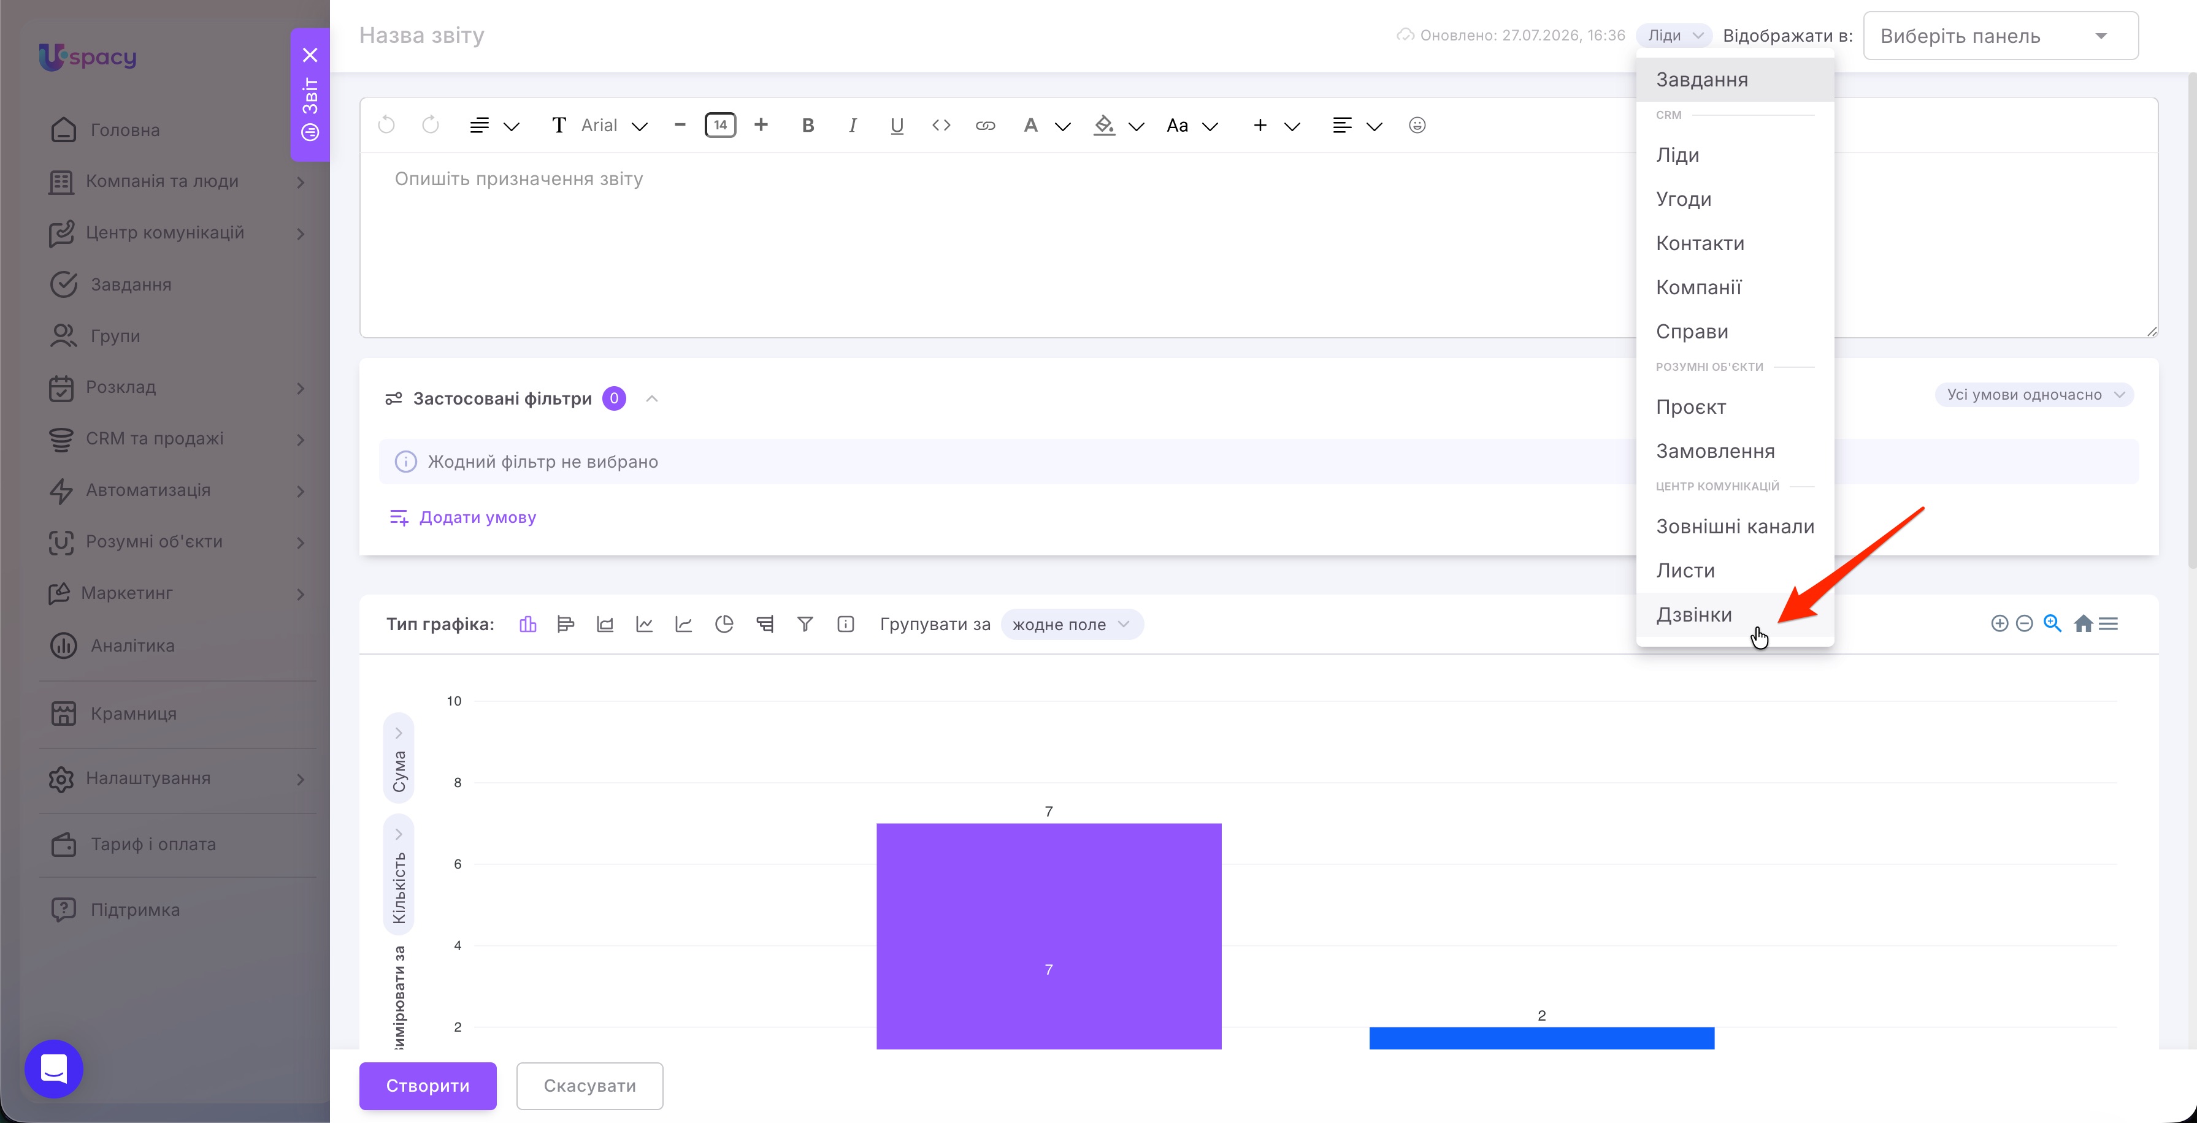Collapse the Застосовані фільтри section
Viewport: 2197px width, 1123px height.
pos(651,398)
